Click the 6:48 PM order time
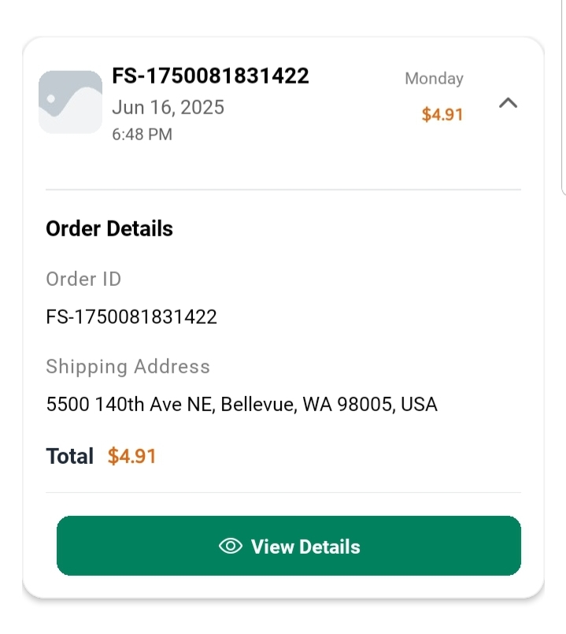The width and height of the screenshot is (566, 634). coord(142,135)
